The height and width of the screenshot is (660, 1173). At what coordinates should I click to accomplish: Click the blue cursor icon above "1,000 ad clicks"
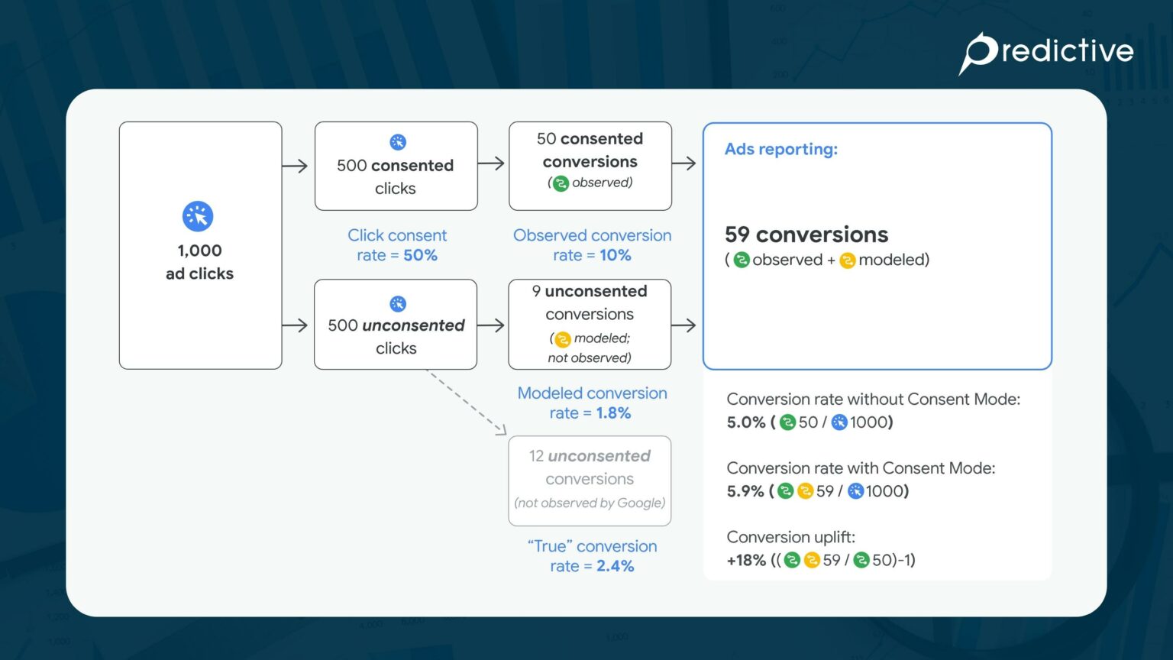point(199,216)
